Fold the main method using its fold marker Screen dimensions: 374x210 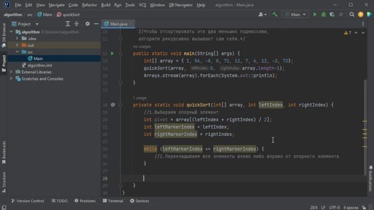[x=120, y=54]
